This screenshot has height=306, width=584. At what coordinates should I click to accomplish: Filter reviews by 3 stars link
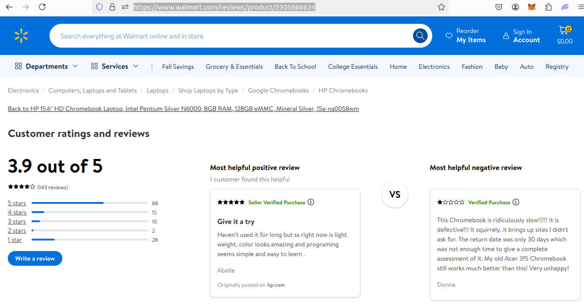click(17, 221)
